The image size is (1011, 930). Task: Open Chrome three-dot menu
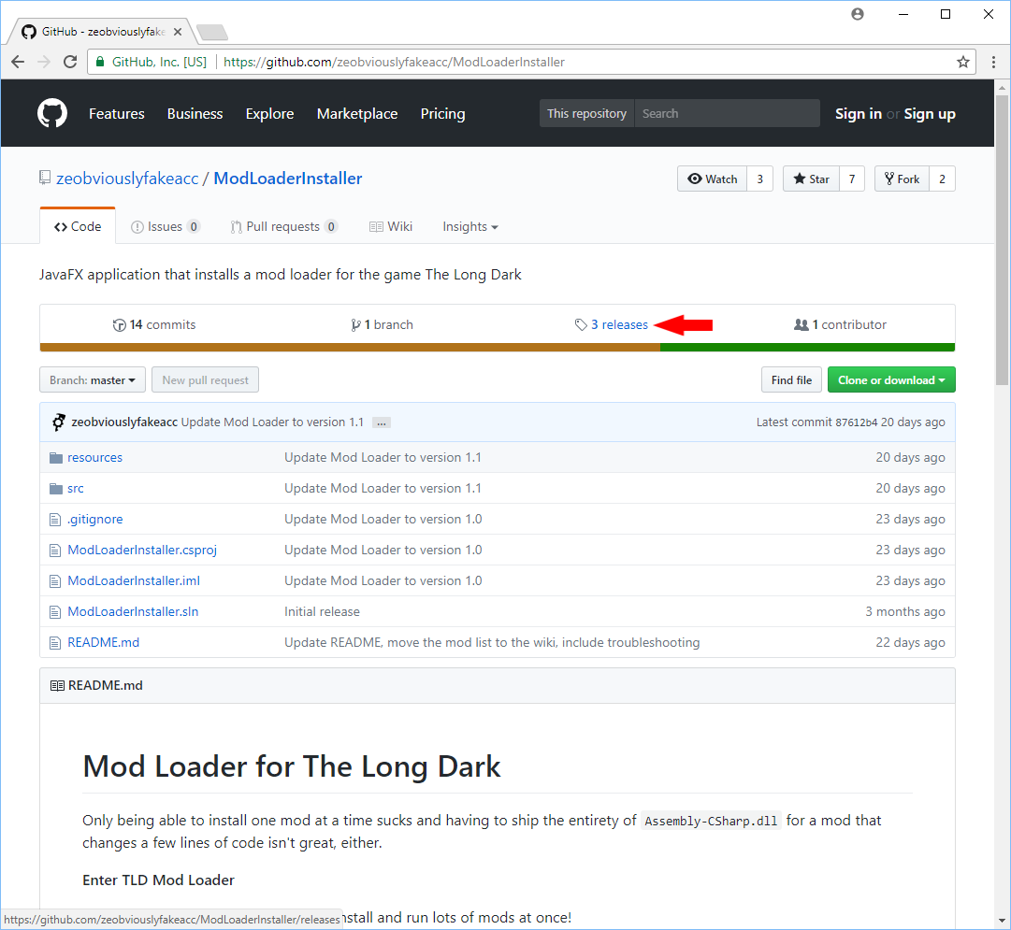[x=993, y=62]
